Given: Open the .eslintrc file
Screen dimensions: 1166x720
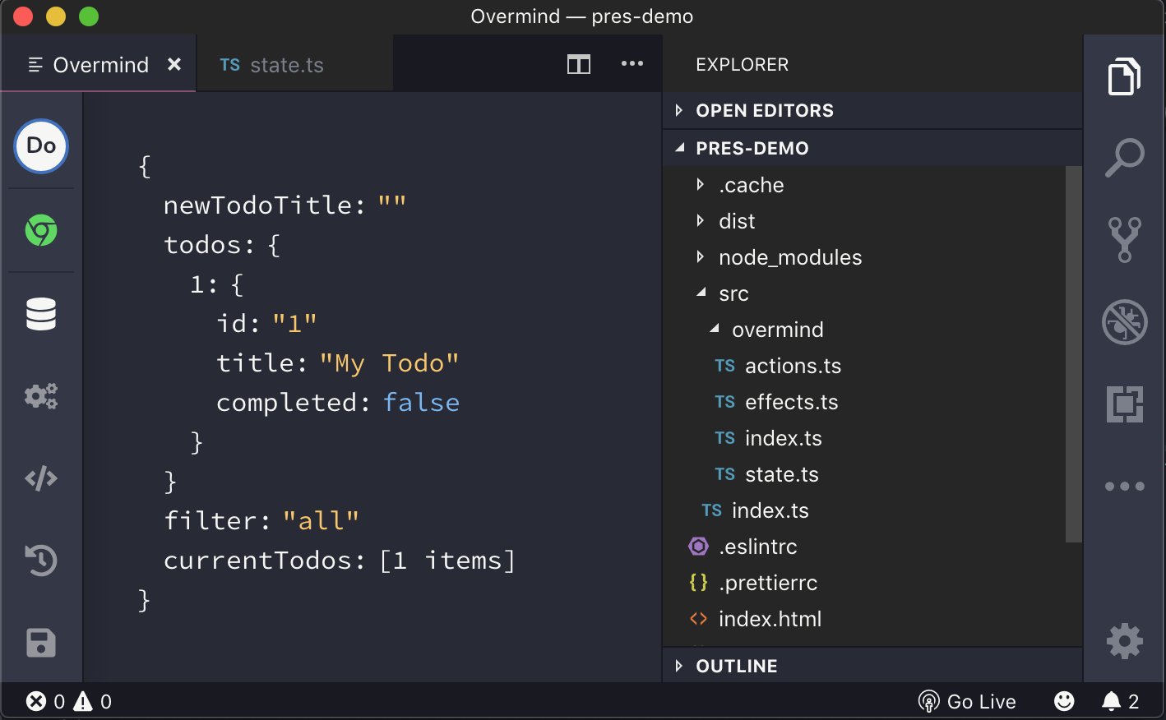Looking at the screenshot, I should [x=864, y=547].
